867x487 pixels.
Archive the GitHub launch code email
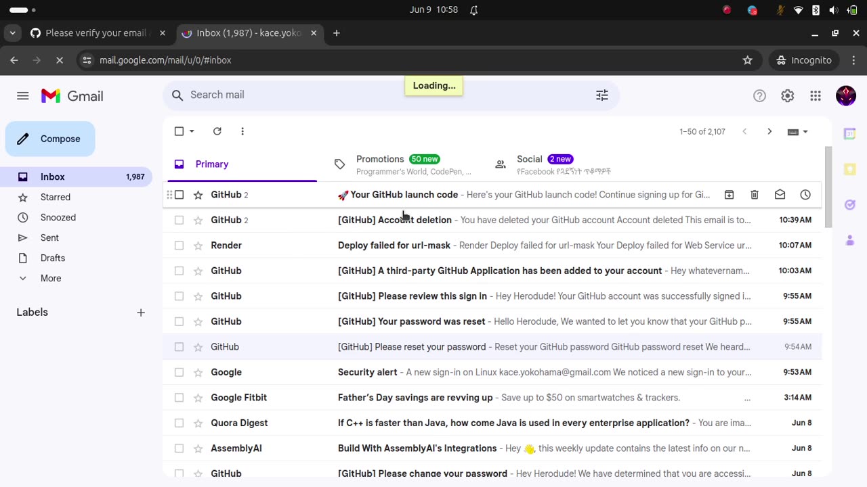[729, 195]
